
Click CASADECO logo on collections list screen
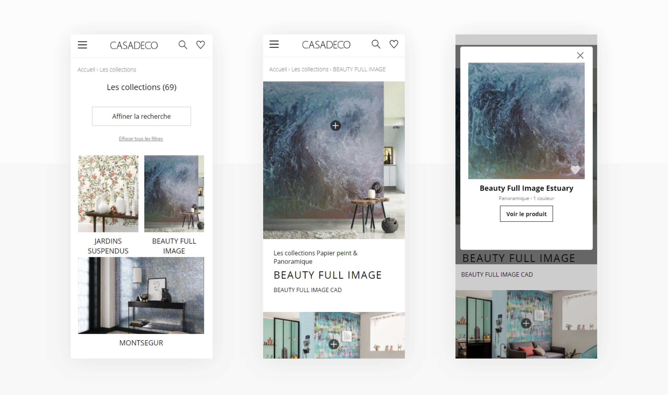click(x=134, y=46)
